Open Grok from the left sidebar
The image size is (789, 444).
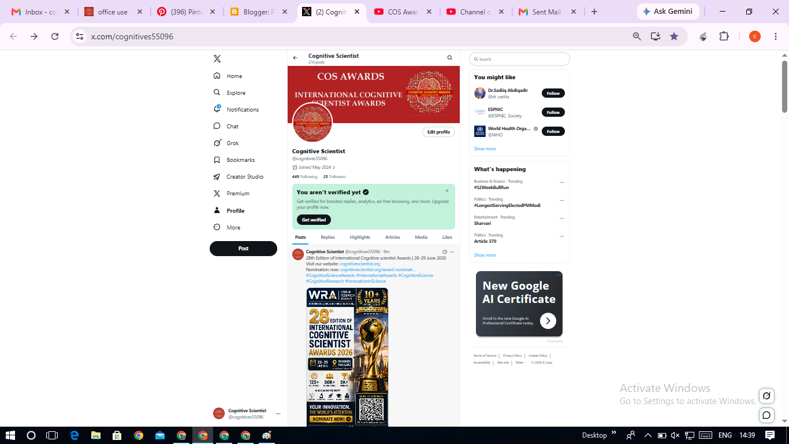coord(226,143)
